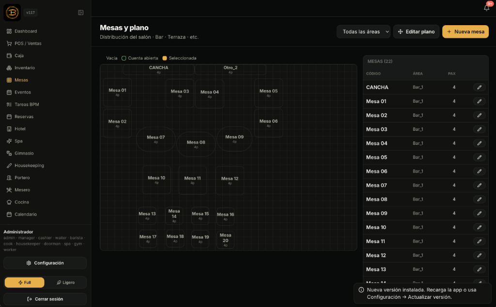The width and height of the screenshot is (496, 307).
Task: Click Cerrar sesión to log out
Action: click(45, 299)
